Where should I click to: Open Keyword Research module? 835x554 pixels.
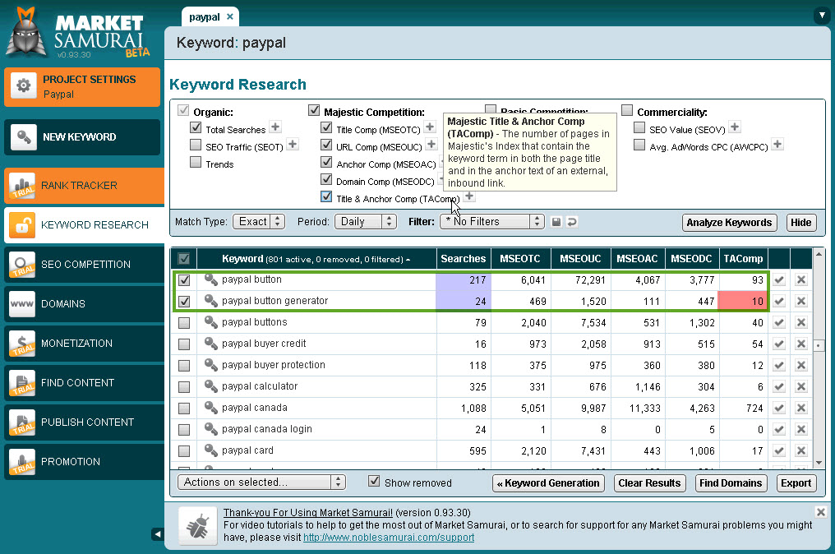point(84,224)
